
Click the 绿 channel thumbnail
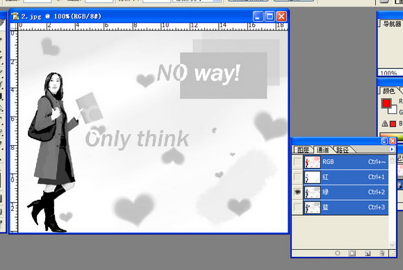[313, 192]
